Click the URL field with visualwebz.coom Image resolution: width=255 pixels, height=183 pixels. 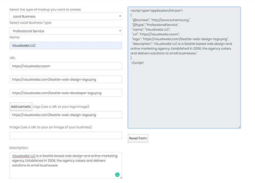tap(66, 66)
